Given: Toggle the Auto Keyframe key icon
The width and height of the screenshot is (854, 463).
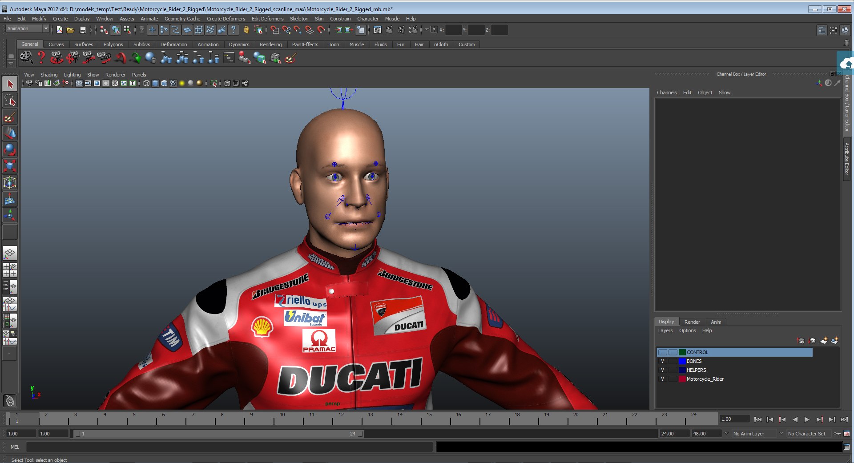Looking at the screenshot, I should coord(837,434).
